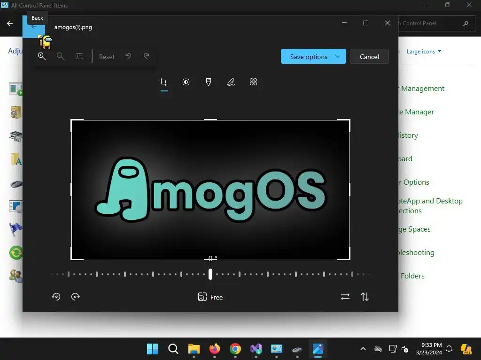Click the straighten angle slider handle
This screenshot has width=481, height=360.
[x=210, y=274]
